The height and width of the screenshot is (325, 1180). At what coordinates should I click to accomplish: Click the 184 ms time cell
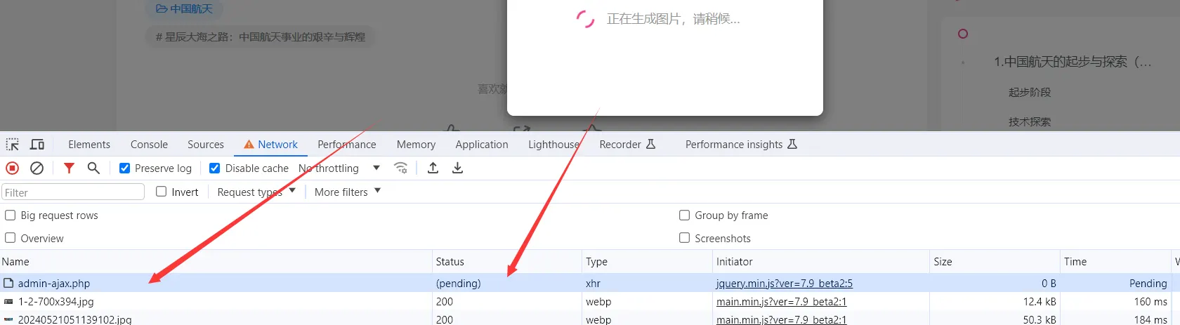click(1150, 319)
